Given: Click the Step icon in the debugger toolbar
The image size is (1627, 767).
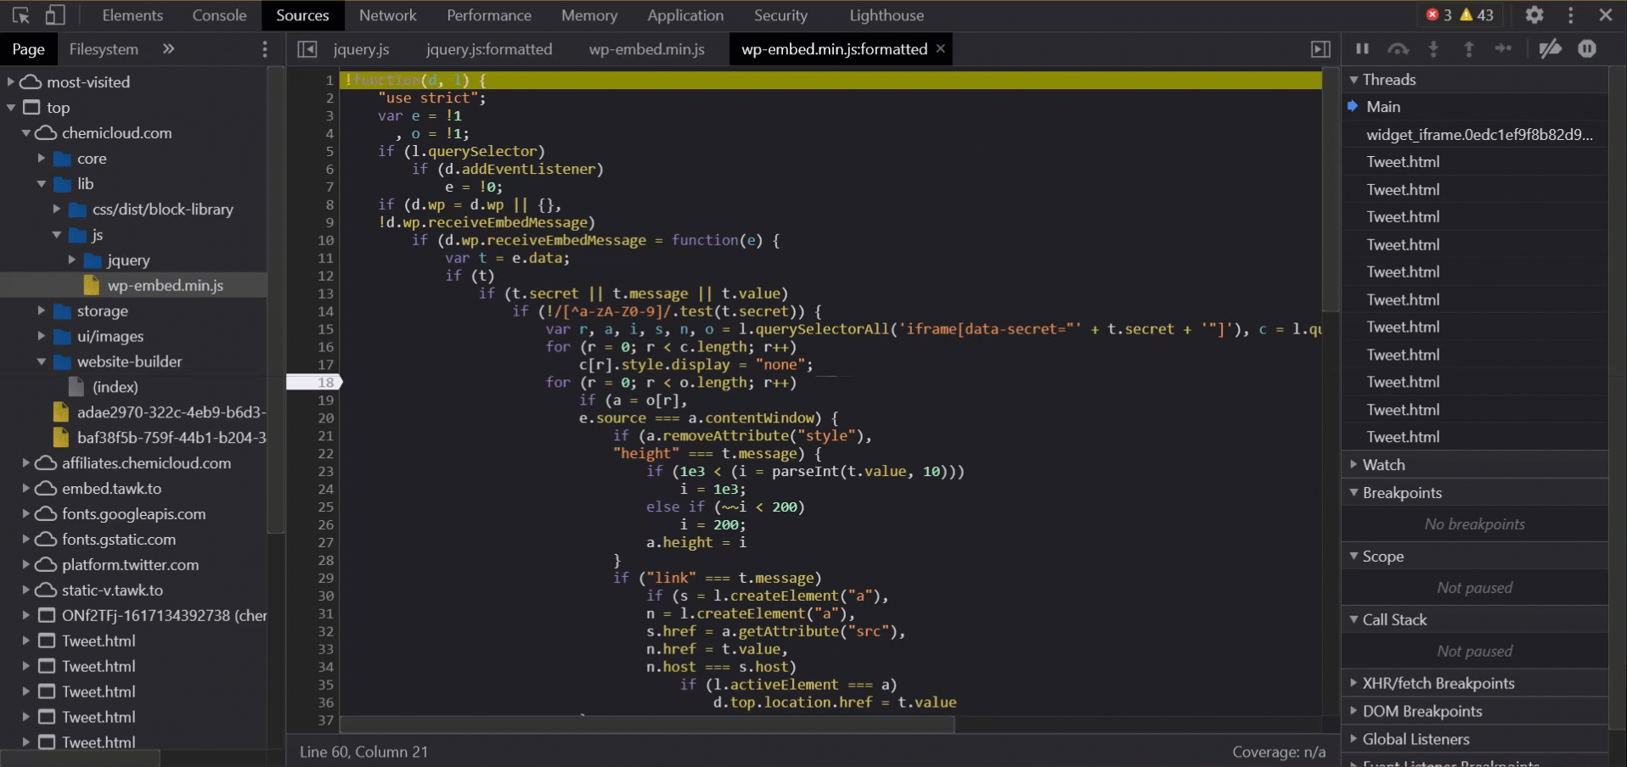Looking at the screenshot, I should click(x=1503, y=49).
